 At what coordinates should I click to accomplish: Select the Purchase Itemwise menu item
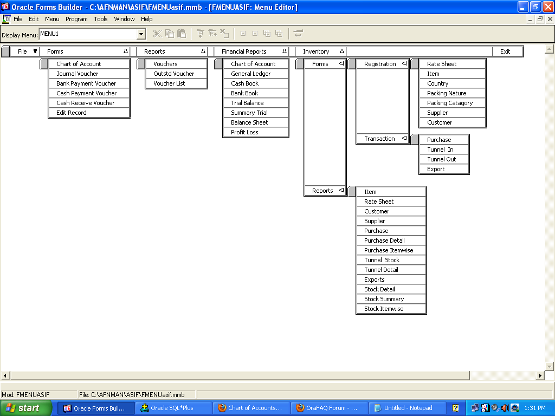click(x=391, y=250)
